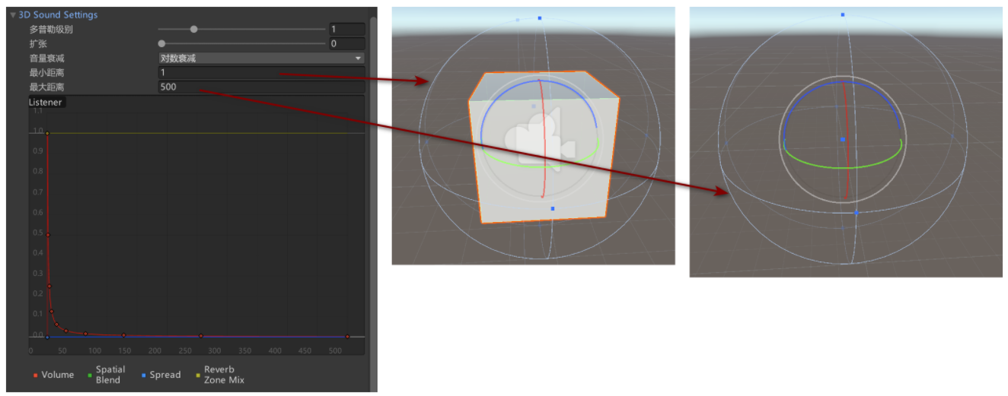Image resolution: width=1008 pixels, height=396 pixels.
Task: Click the Listener label in curve graph
Action: click(x=46, y=102)
